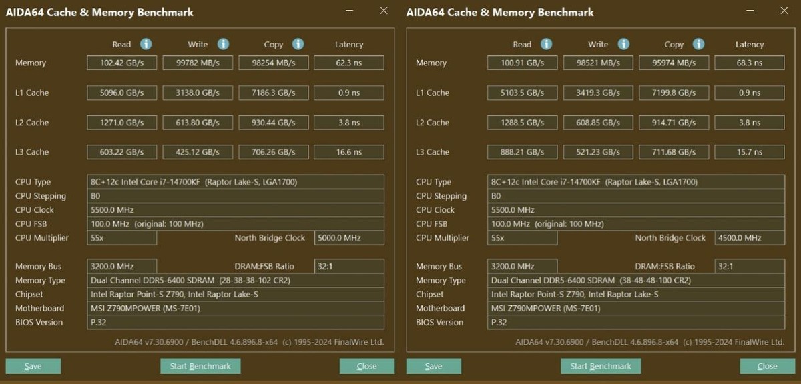Click the Copy info icon in right window
Image resolution: width=801 pixels, height=384 pixels.
(x=698, y=44)
